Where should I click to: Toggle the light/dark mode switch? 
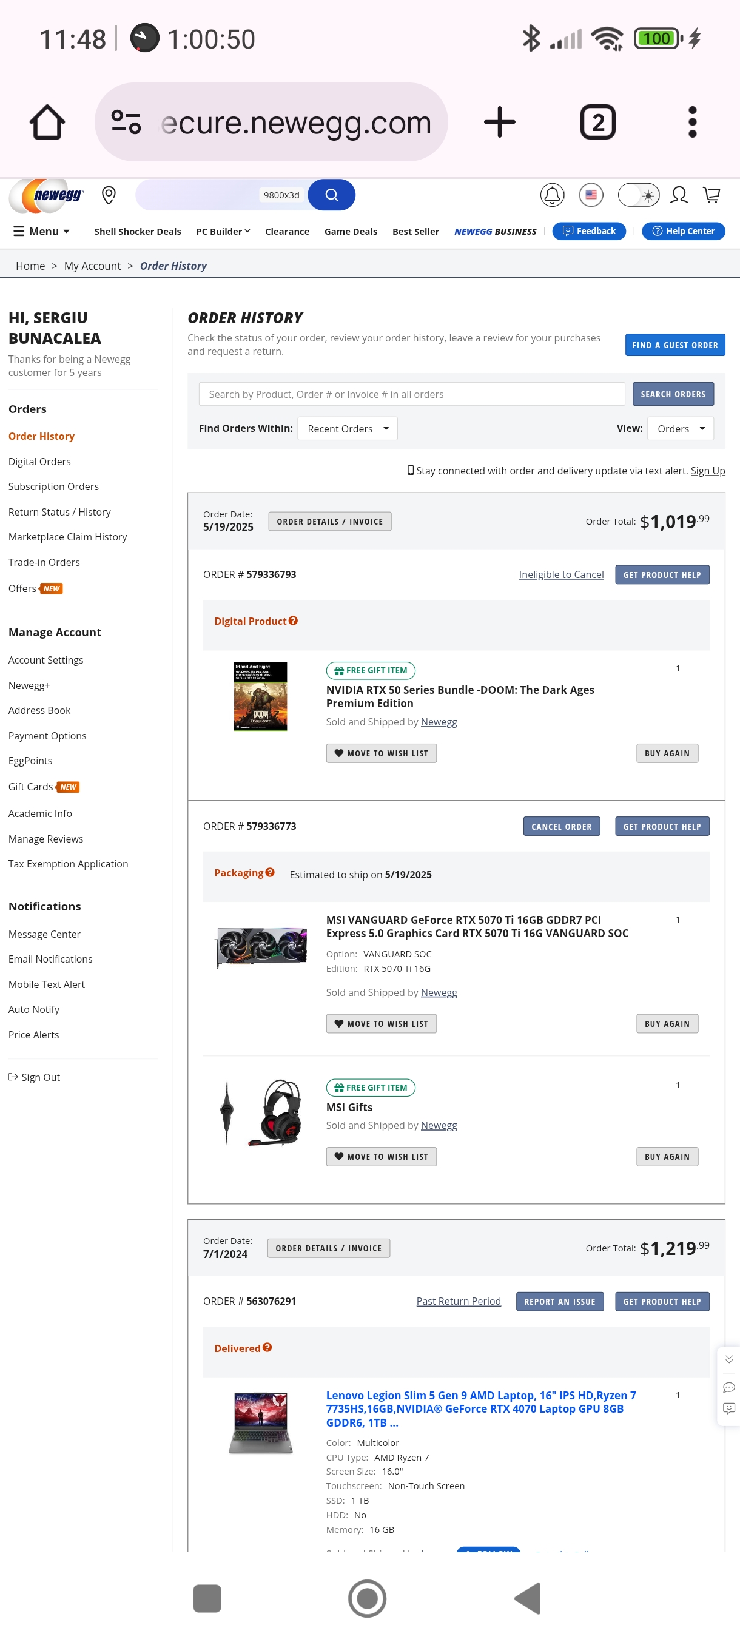(639, 195)
